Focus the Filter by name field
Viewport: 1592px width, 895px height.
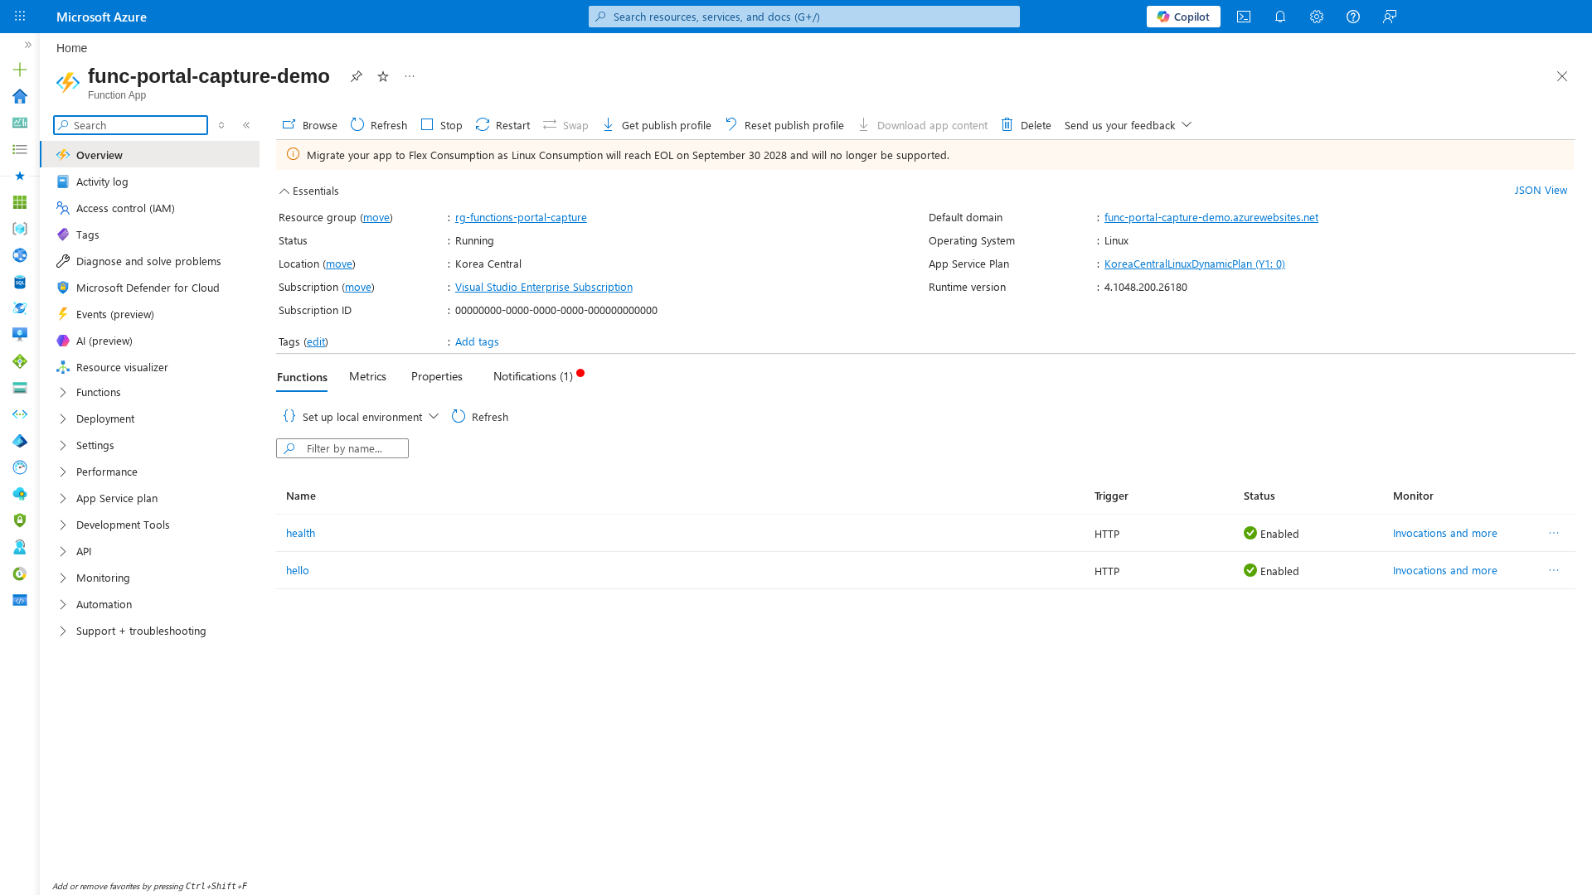(x=342, y=448)
